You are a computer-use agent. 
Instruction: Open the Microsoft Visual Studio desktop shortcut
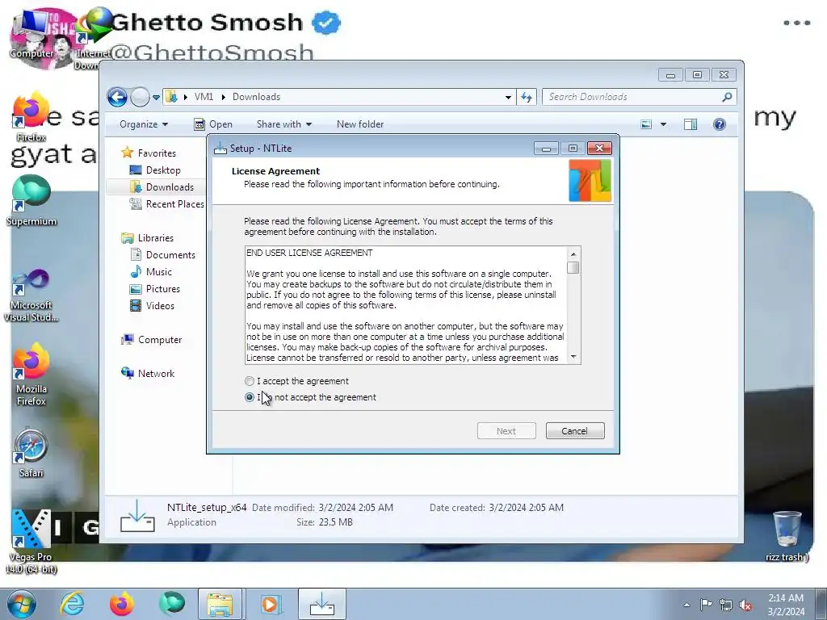click(x=31, y=295)
